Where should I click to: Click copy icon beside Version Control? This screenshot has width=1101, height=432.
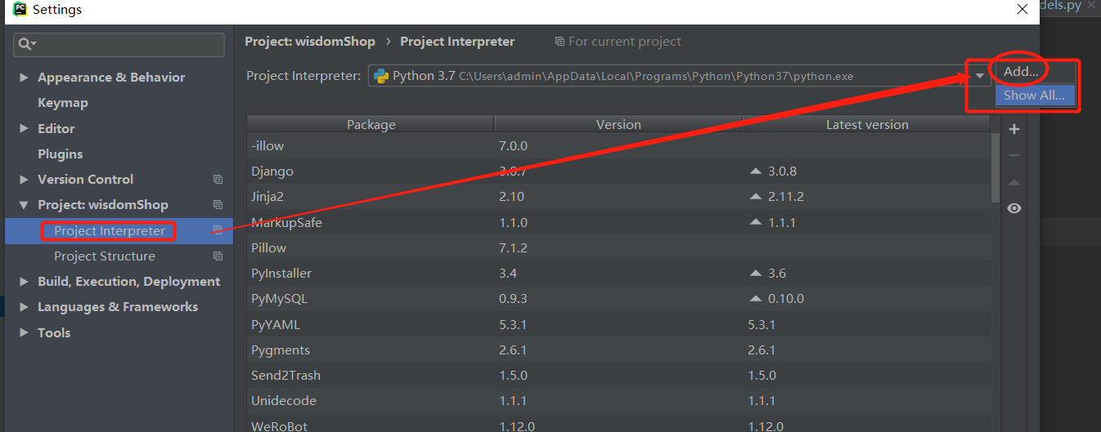point(218,180)
